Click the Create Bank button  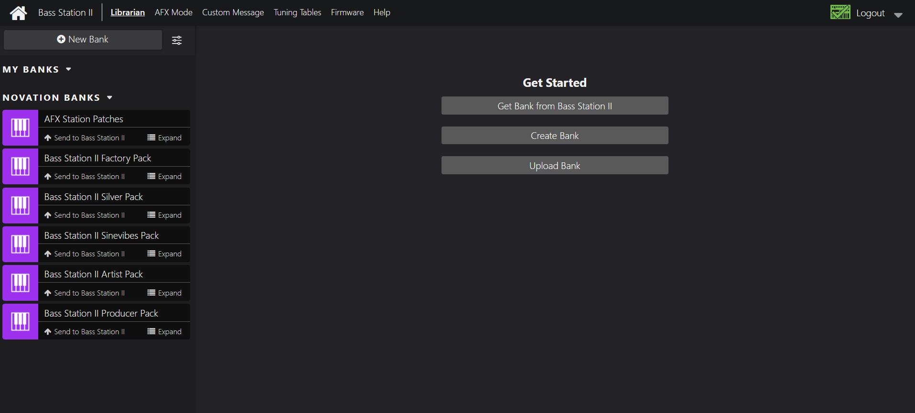point(555,136)
